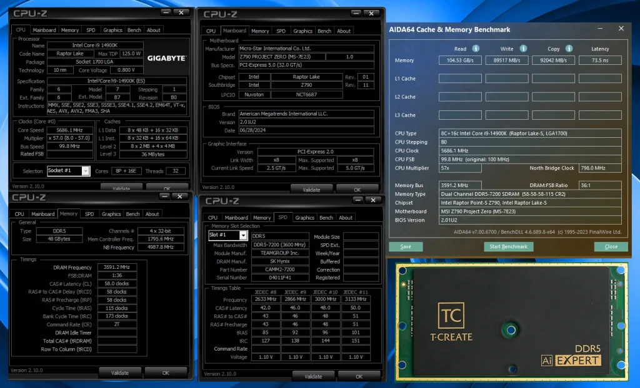640x388 pixels.
Task: Click Validate in SPD CPU-Z window
Action: 314,376
